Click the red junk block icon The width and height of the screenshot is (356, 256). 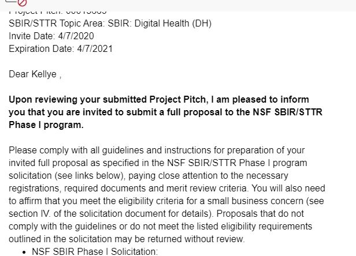(x=22, y=2)
